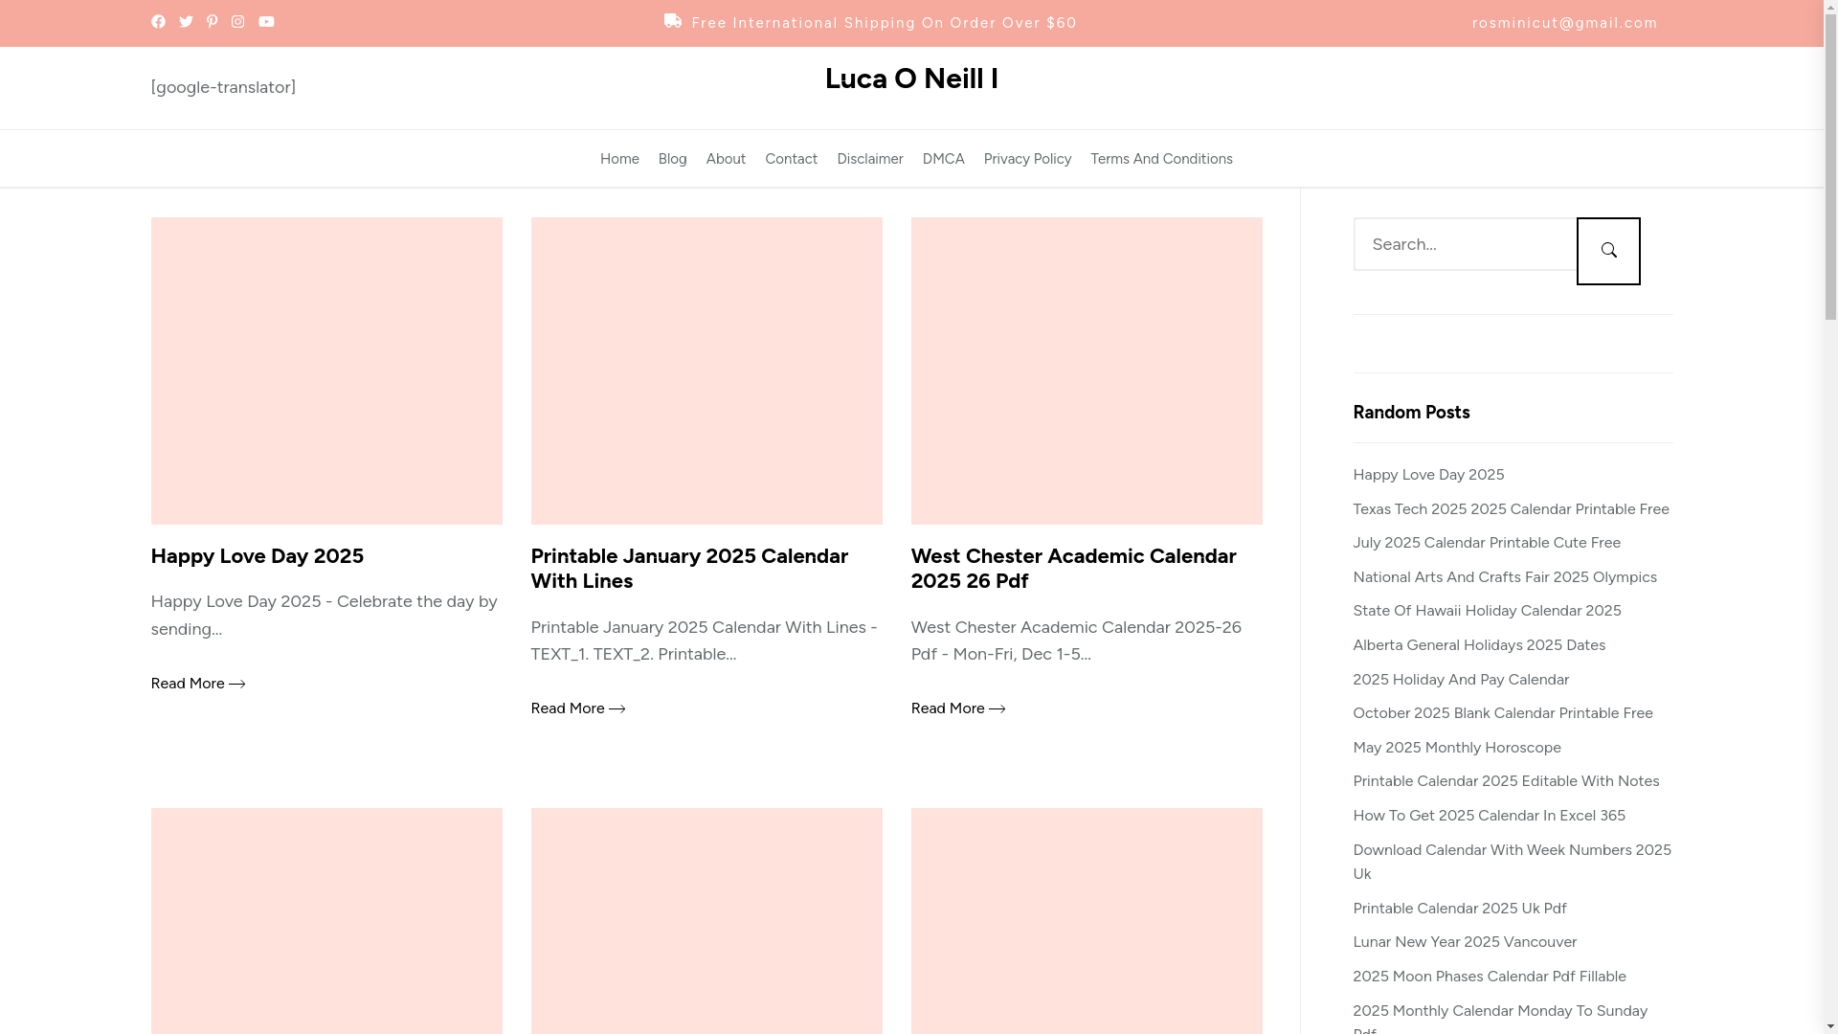Viewport: 1838px width, 1034px height.
Task: Open the Blog menu item
Action: (x=672, y=159)
